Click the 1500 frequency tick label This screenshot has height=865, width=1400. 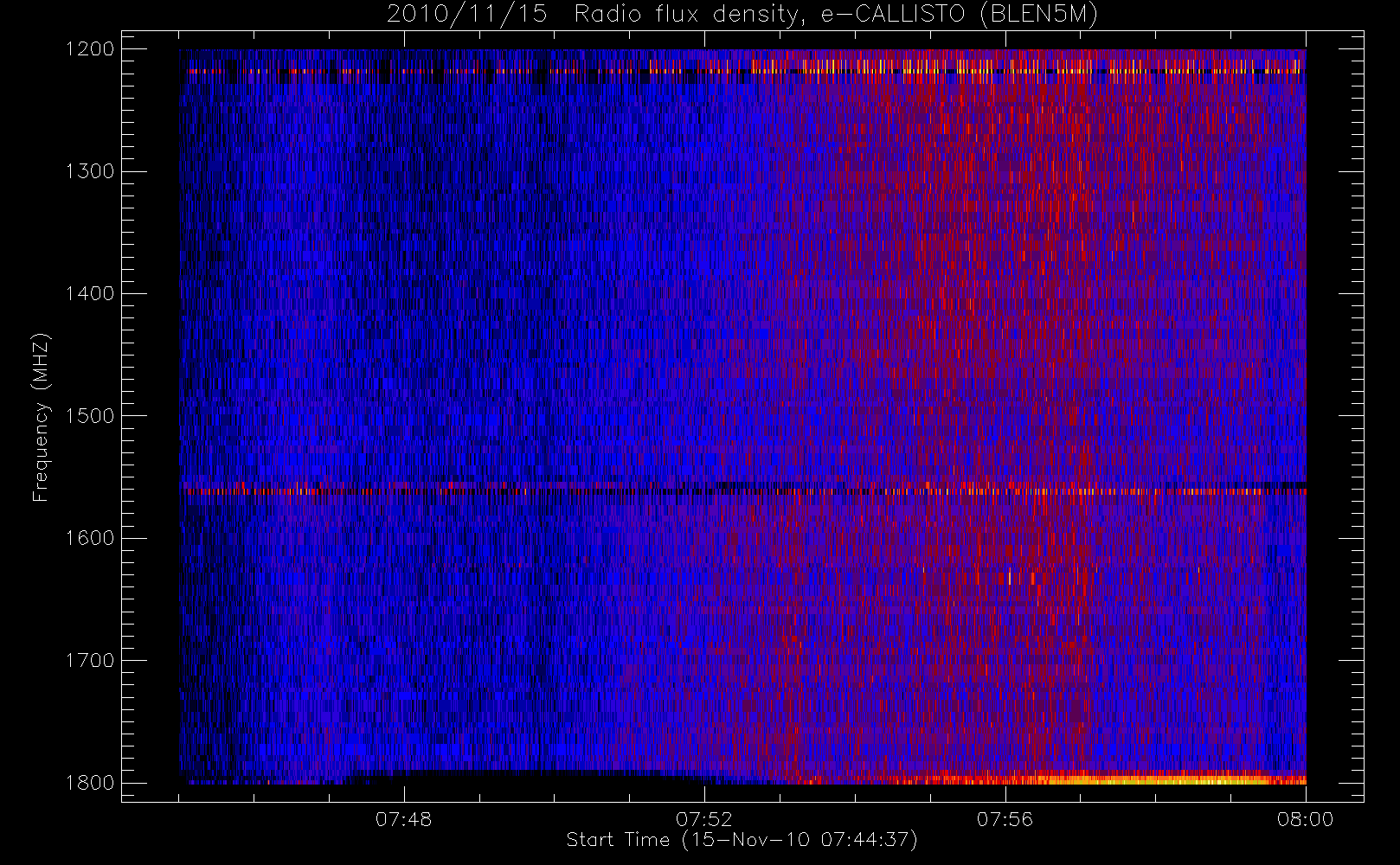coord(91,416)
